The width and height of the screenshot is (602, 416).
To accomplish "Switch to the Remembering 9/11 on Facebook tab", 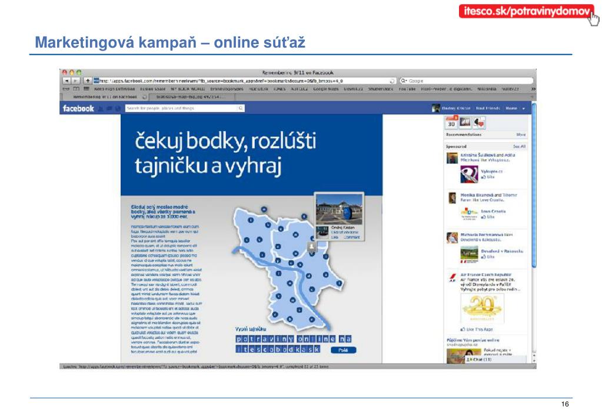I will (105, 96).
